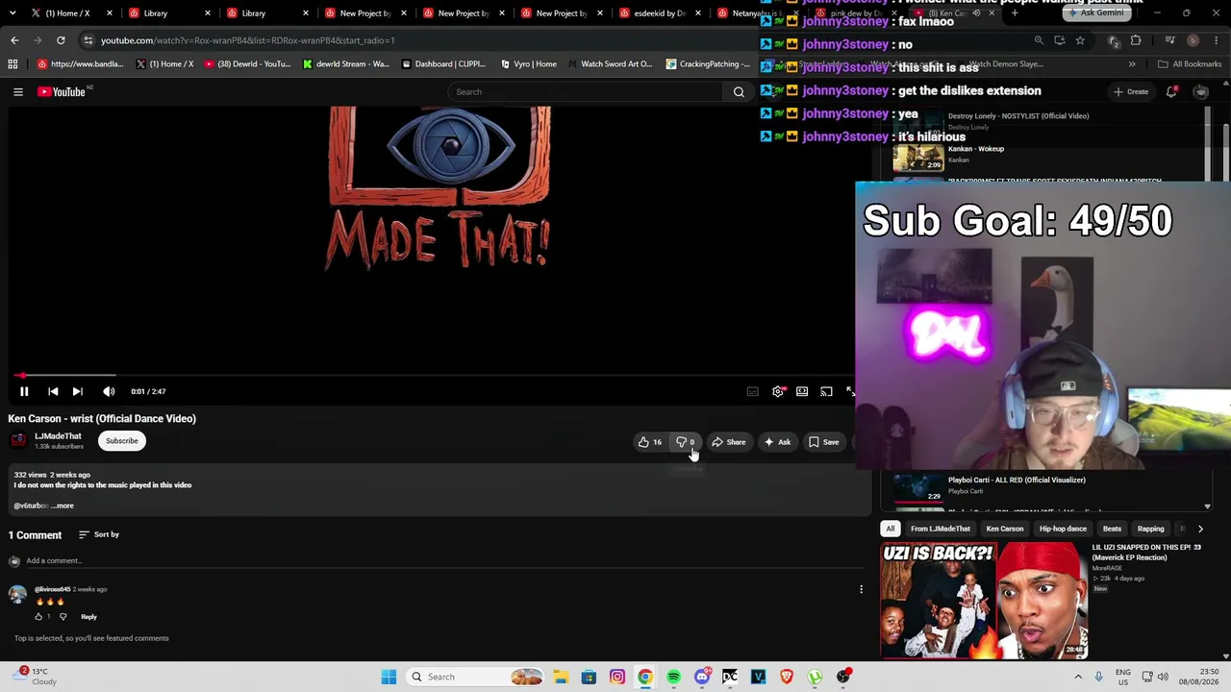Select the Beats filter chip
This screenshot has height=692, width=1231.
tap(1112, 529)
